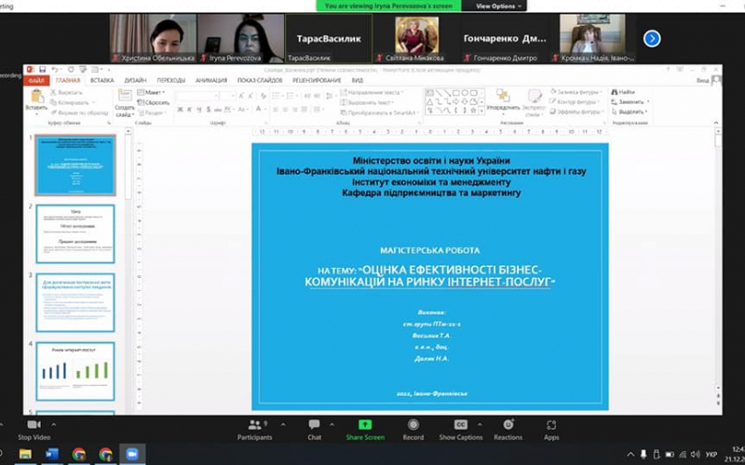Viewport: 745px width, 465px height.
Task: Open Контур фигуры outline color
Action: tap(575, 101)
